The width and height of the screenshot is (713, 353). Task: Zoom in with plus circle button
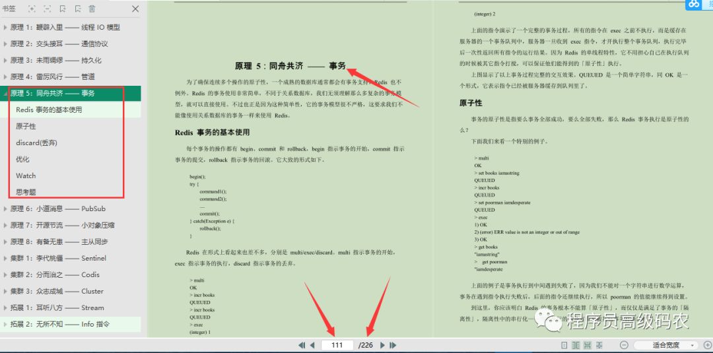click(x=708, y=345)
